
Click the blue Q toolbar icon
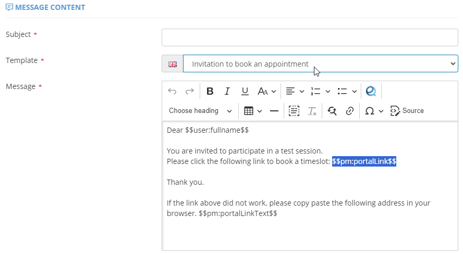pos(371,91)
